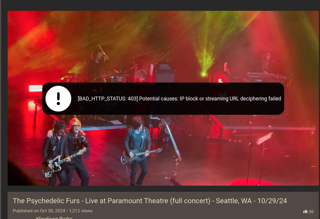Click the Psychedelic Furs video title
This screenshot has width=320, height=219.
[x=150, y=201]
